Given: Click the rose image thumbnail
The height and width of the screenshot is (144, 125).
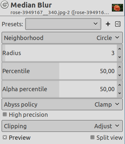Looking at the screenshot, I should click(117, 8).
